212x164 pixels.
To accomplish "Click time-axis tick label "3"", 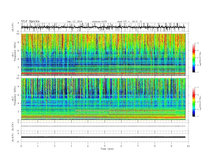I will point(71,146).
